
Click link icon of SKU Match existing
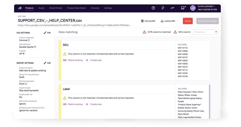click(x=65, y=60)
